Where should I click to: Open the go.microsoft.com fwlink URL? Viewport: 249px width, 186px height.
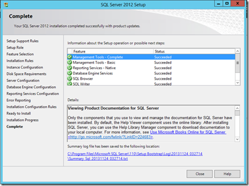point(110,137)
